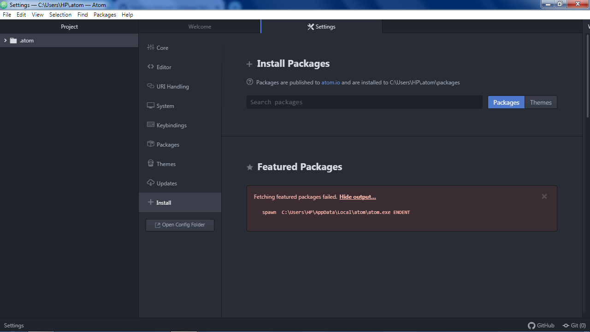Switch package search to Themes mode

[x=540, y=102]
